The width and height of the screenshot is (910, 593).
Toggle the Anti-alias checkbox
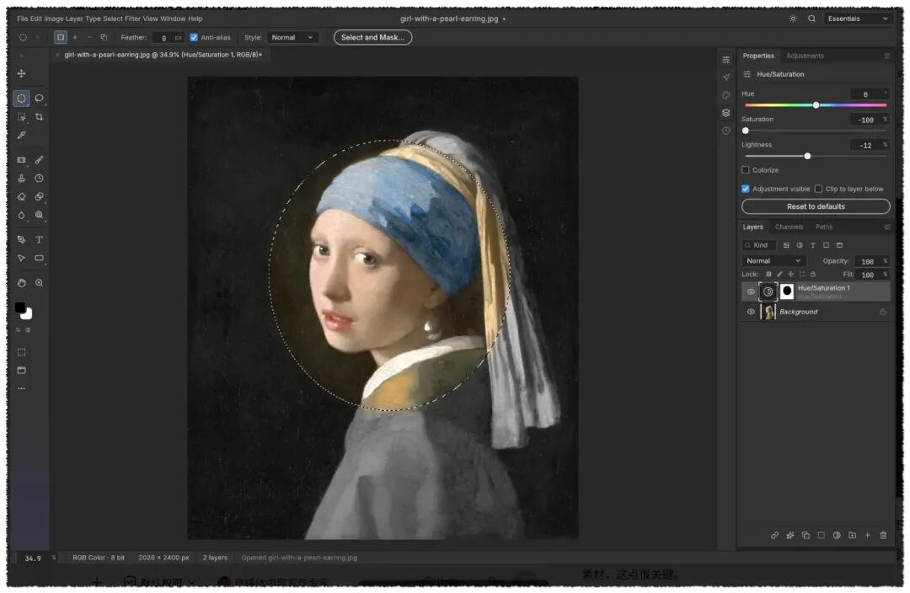(194, 37)
